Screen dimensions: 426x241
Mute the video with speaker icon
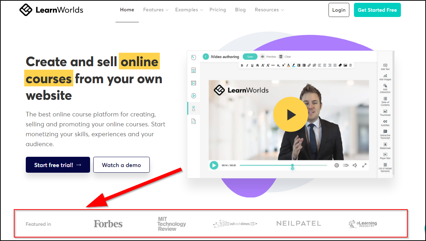[355, 165]
